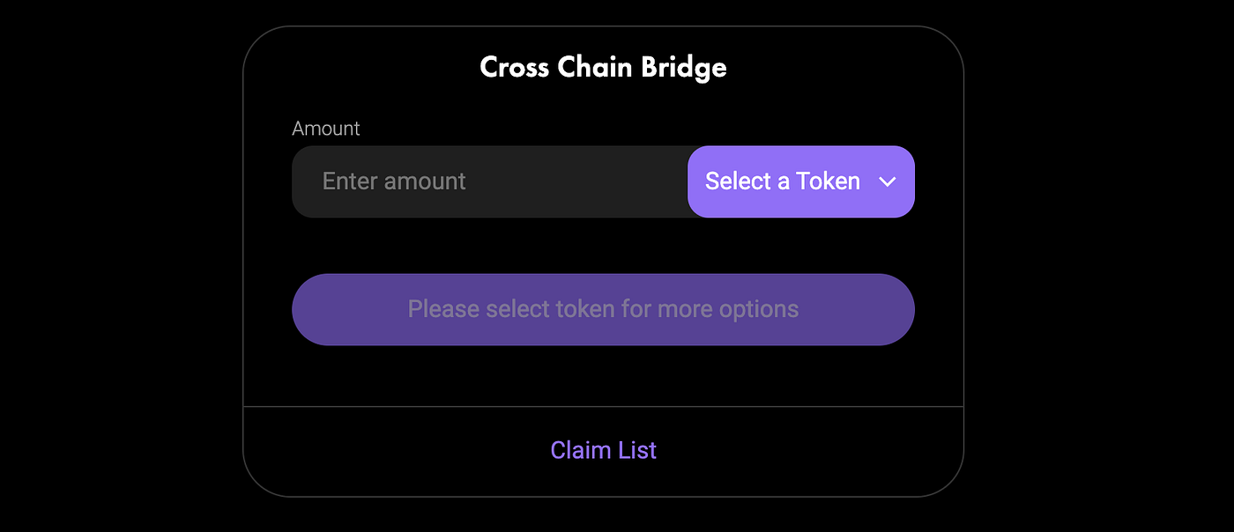The height and width of the screenshot is (532, 1234).
Task: Tap the downward caret in the token button
Action: point(888,181)
